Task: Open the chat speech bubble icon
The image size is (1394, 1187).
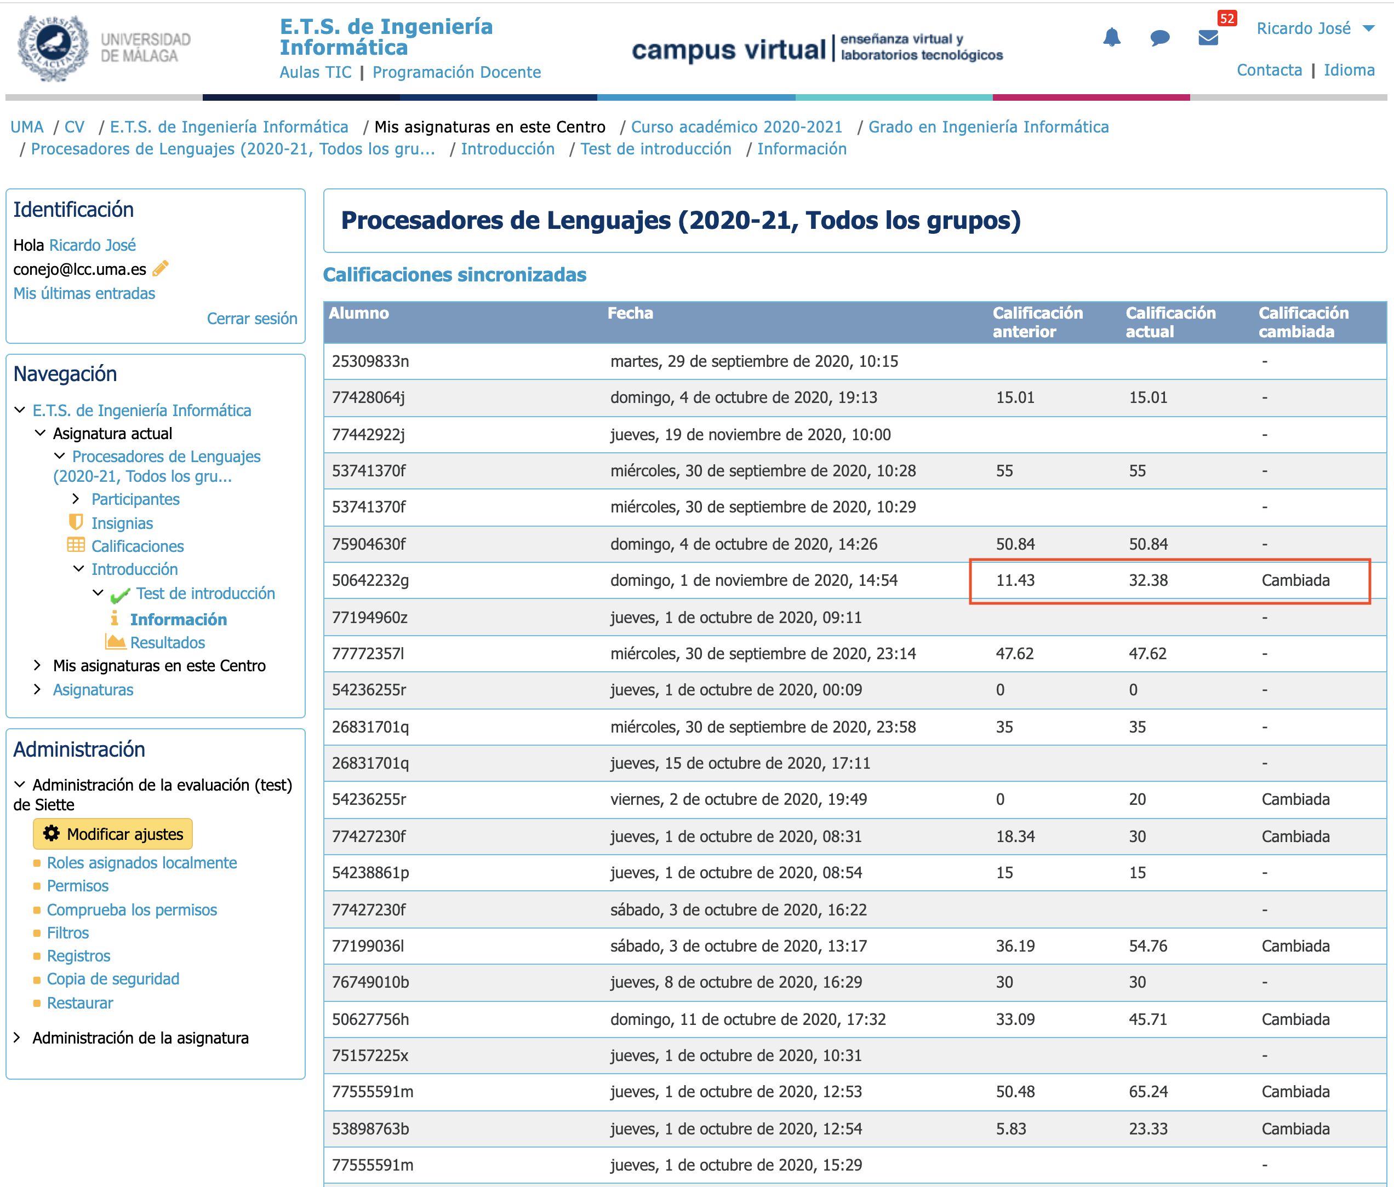Action: [1159, 38]
